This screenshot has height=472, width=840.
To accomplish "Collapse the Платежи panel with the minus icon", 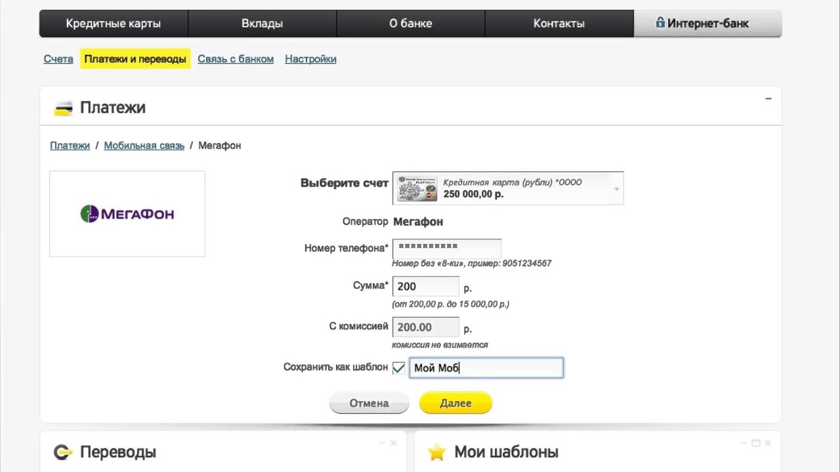I will [x=768, y=99].
